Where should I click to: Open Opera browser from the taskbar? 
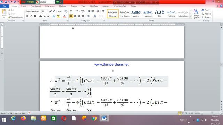[x=64, y=118]
